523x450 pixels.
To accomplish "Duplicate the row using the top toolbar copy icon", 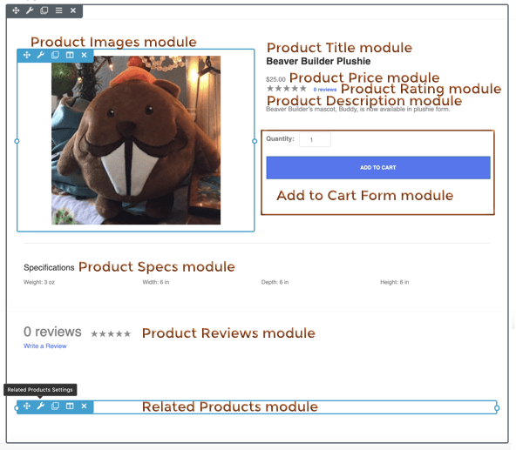I will [44, 10].
